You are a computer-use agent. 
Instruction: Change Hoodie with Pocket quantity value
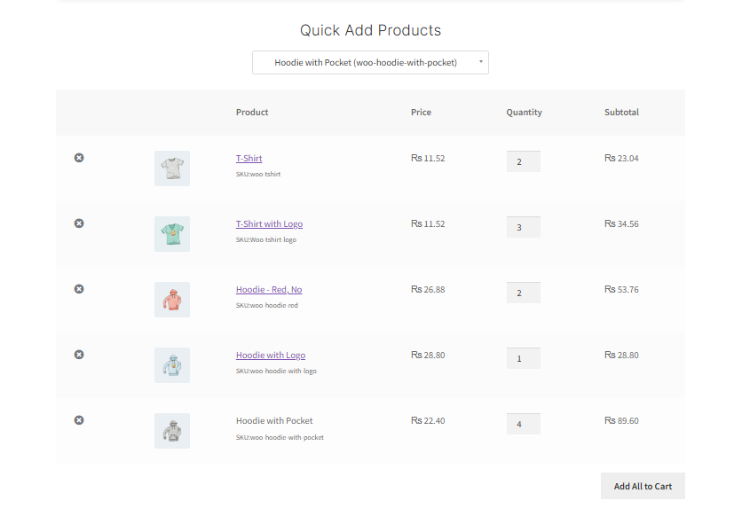[x=523, y=423]
